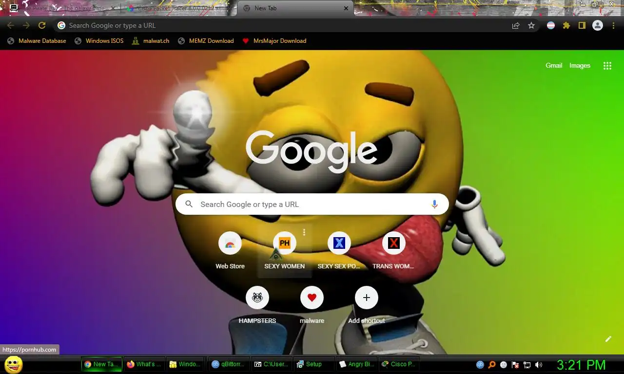
Task: Open the network tray icon
Action: [527, 365]
